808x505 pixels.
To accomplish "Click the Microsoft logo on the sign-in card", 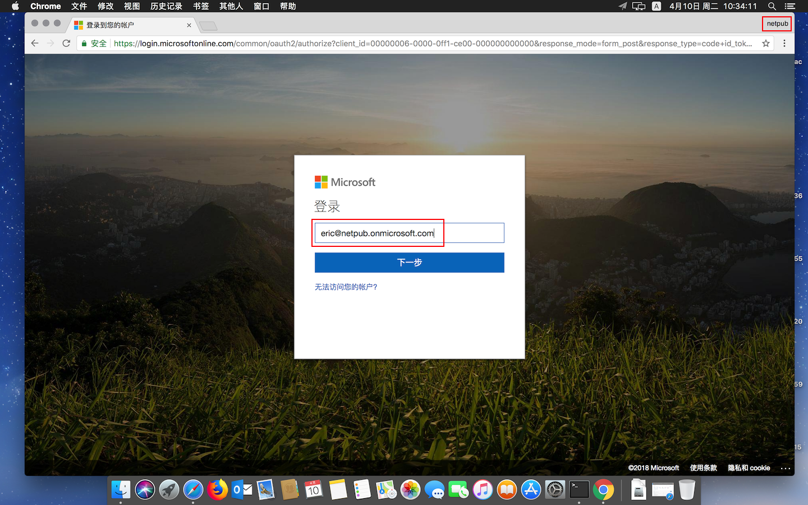I will [345, 182].
